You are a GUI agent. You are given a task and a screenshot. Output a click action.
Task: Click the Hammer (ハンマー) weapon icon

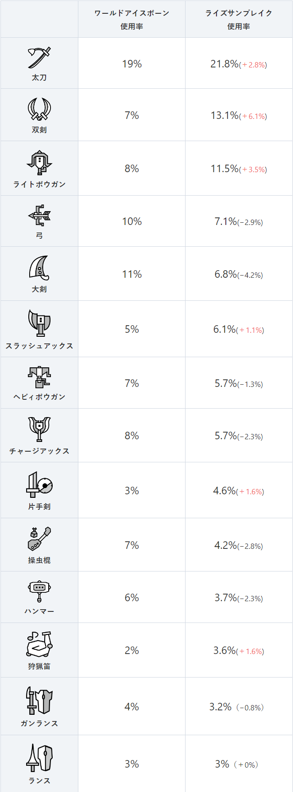39,591
